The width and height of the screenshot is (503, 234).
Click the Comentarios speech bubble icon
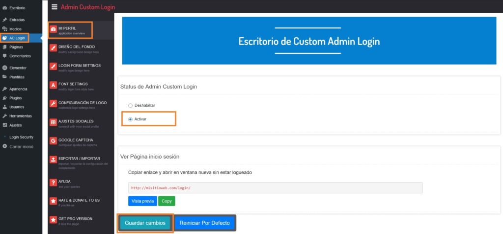4,56
